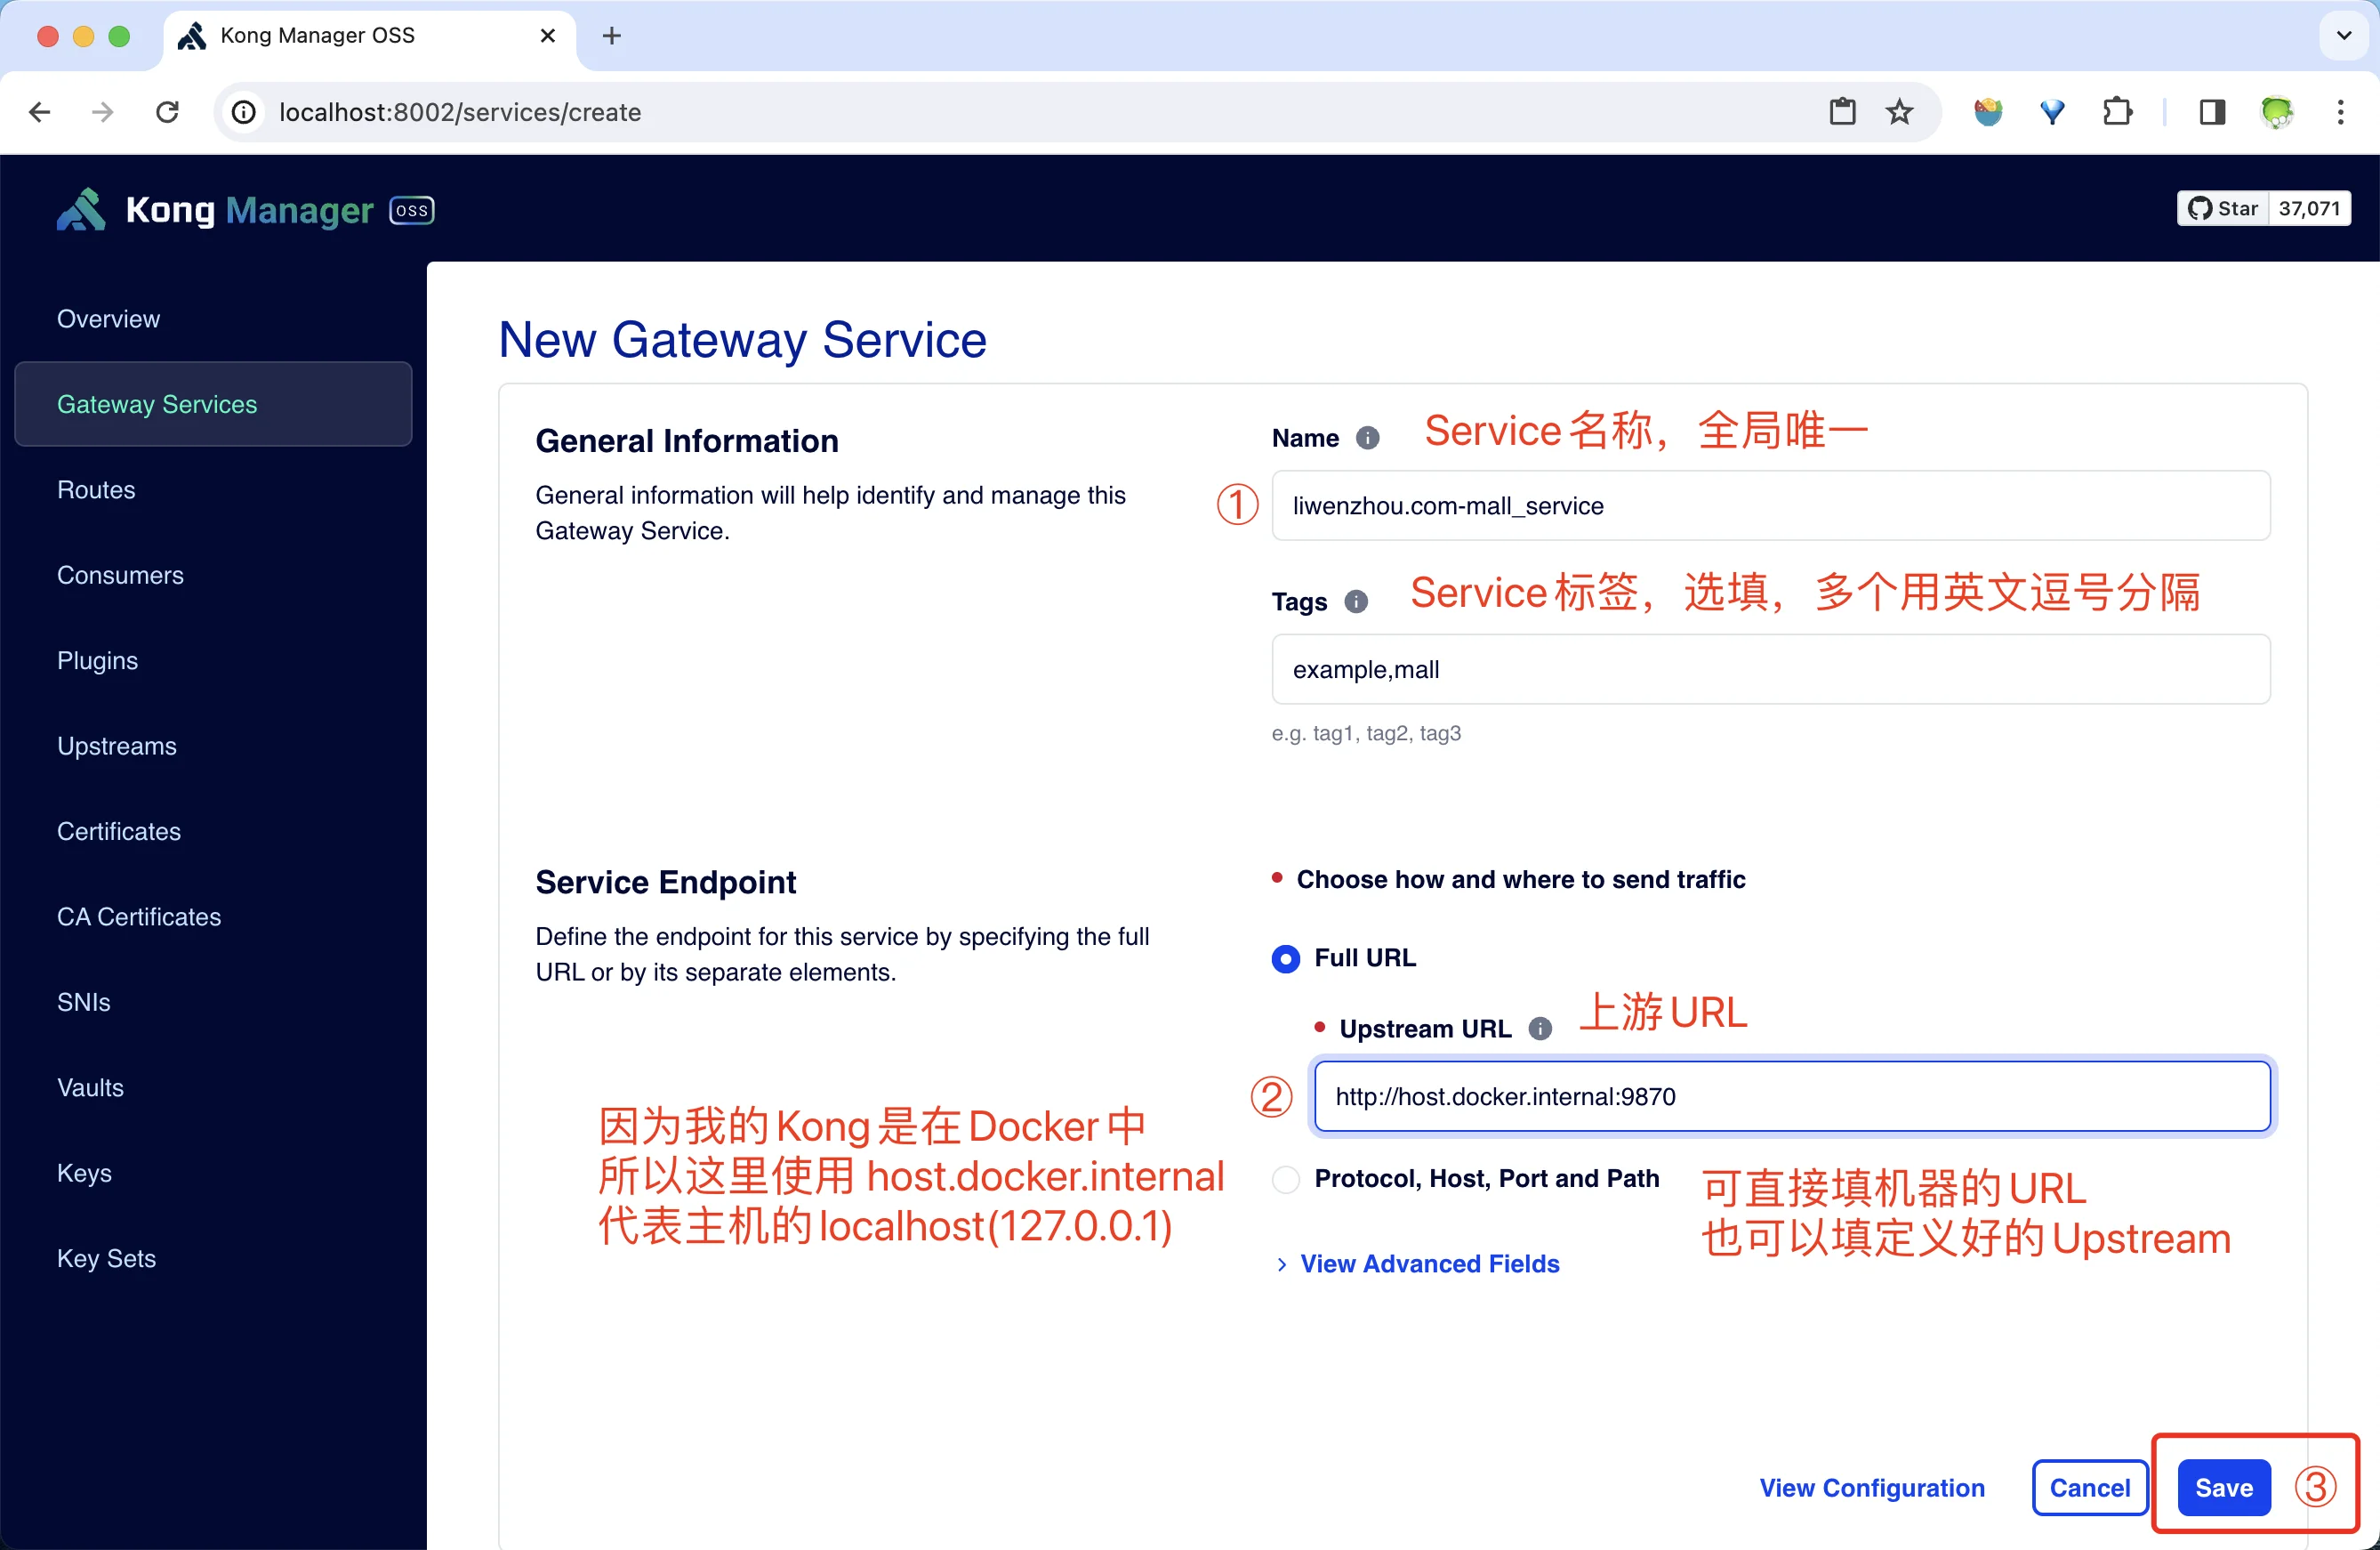
Task: Click the Name field info icon
Action: pos(1367,437)
